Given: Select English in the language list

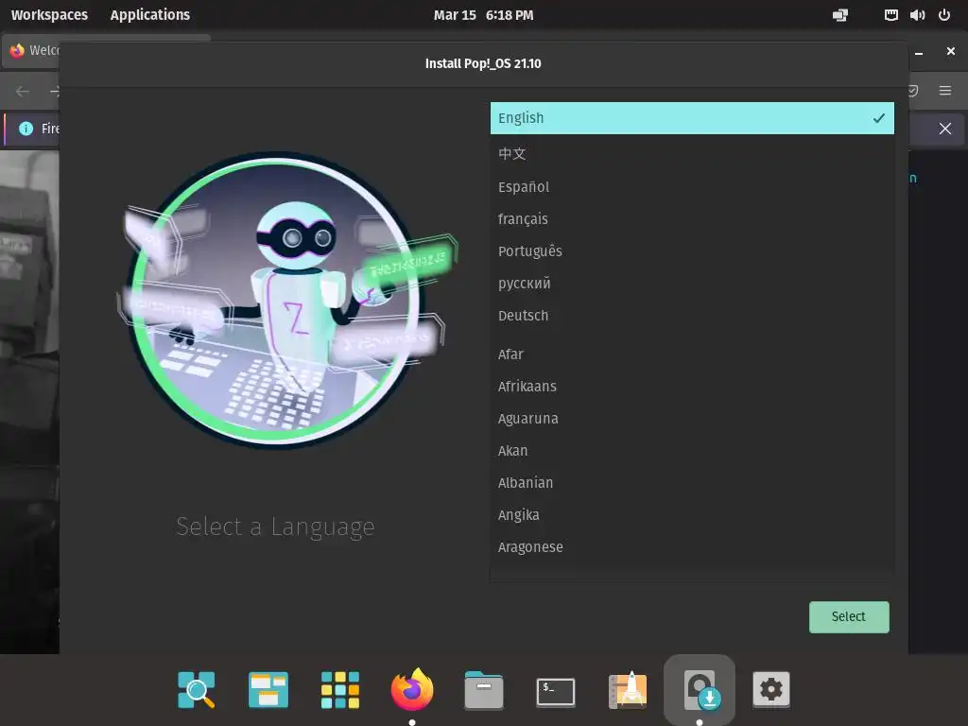Looking at the screenshot, I should [692, 118].
